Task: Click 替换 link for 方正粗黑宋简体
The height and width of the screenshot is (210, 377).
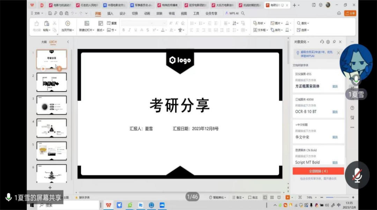Action: 335,86
